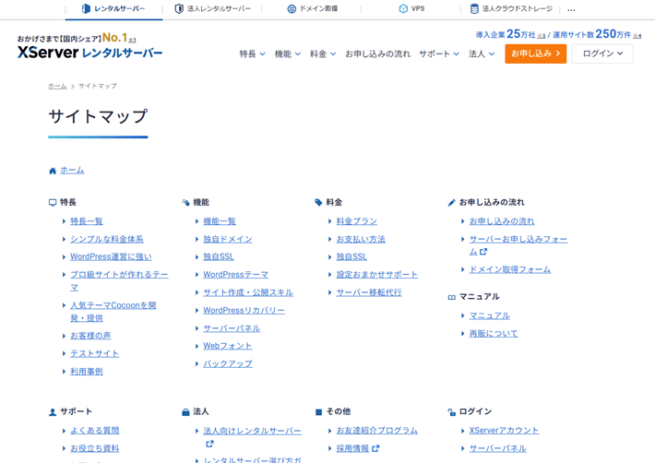Open ドメイン取得フォーム link
Screen dimensions: 655x463
click(x=510, y=269)
